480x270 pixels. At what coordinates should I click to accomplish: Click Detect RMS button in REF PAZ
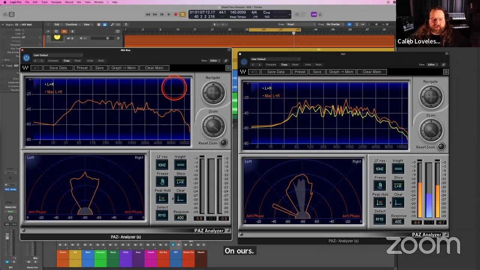pos(380,219)
